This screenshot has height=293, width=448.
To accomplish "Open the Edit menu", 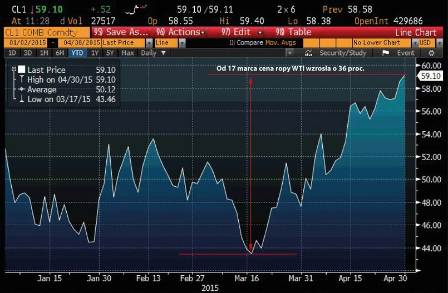I will pyautogui.click(x=242, y=32).
